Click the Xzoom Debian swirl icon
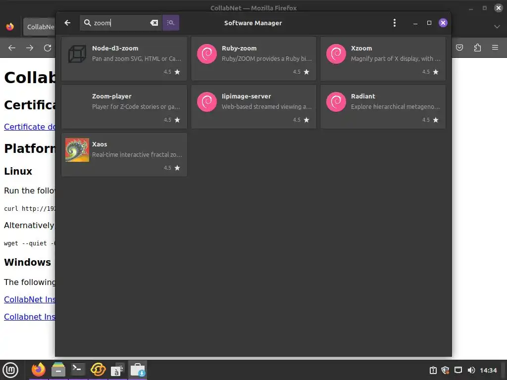507x380 pixels. click(336, 53)
